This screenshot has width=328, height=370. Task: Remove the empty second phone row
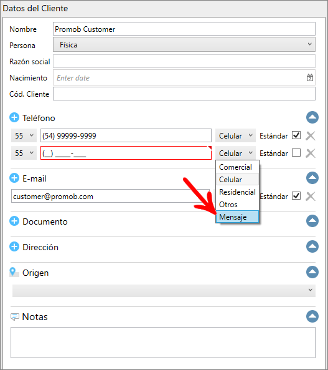[311, 153]
